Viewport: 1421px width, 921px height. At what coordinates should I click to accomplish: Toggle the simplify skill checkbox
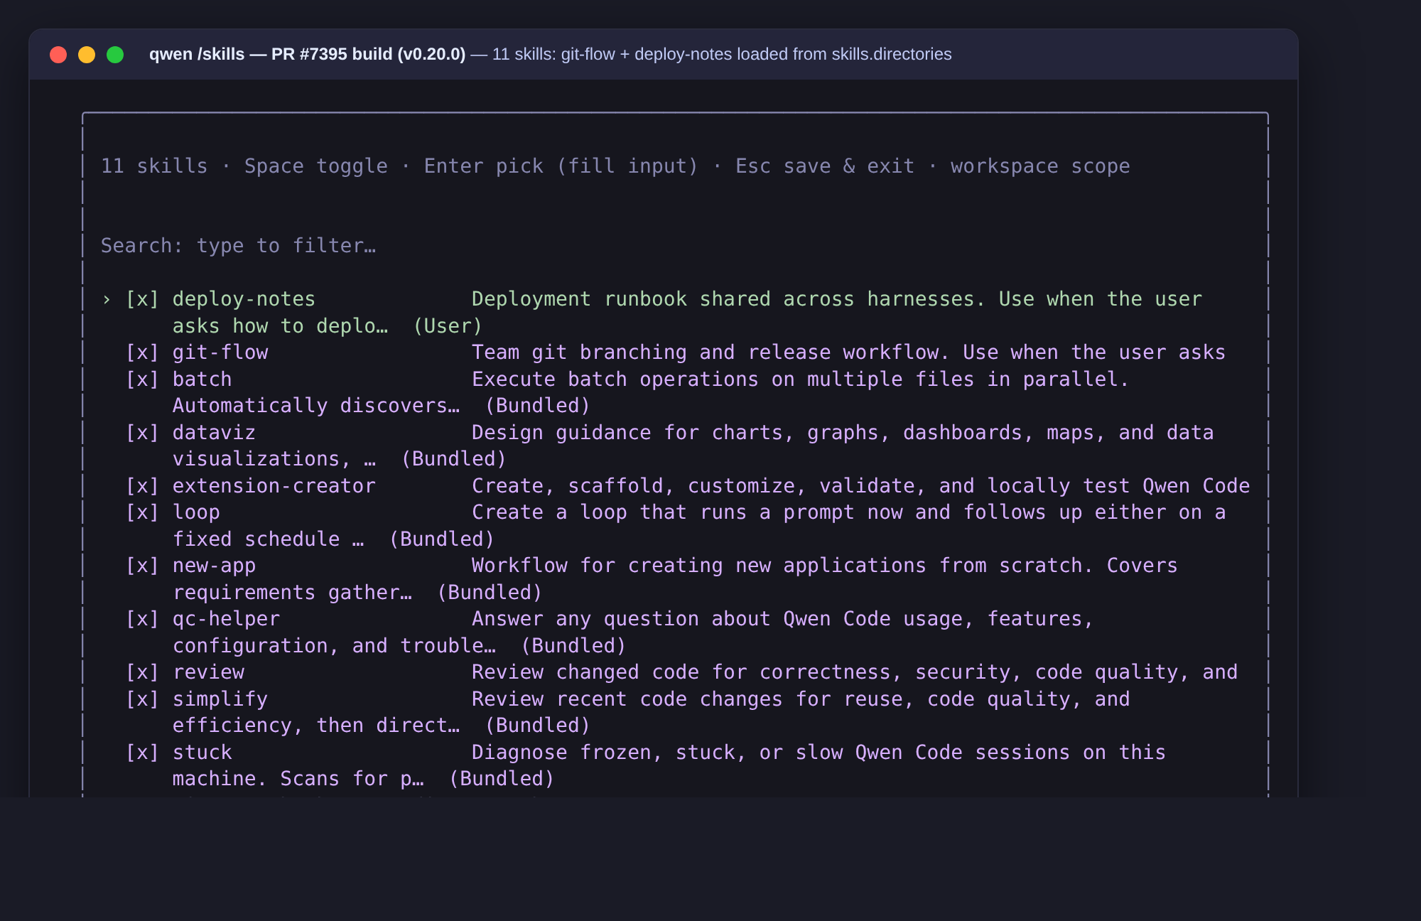142,699
